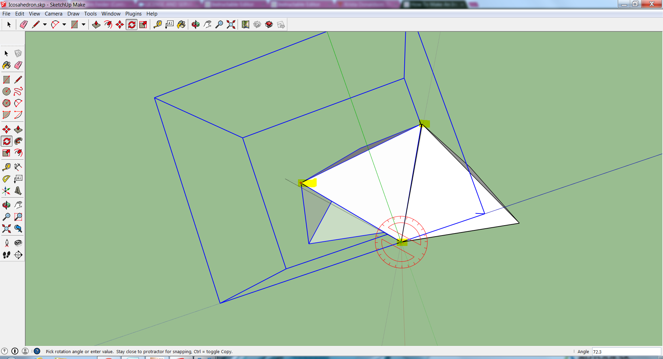Open the File menu
The height and width of the screenshot is (359, 663).
point(6,14)
